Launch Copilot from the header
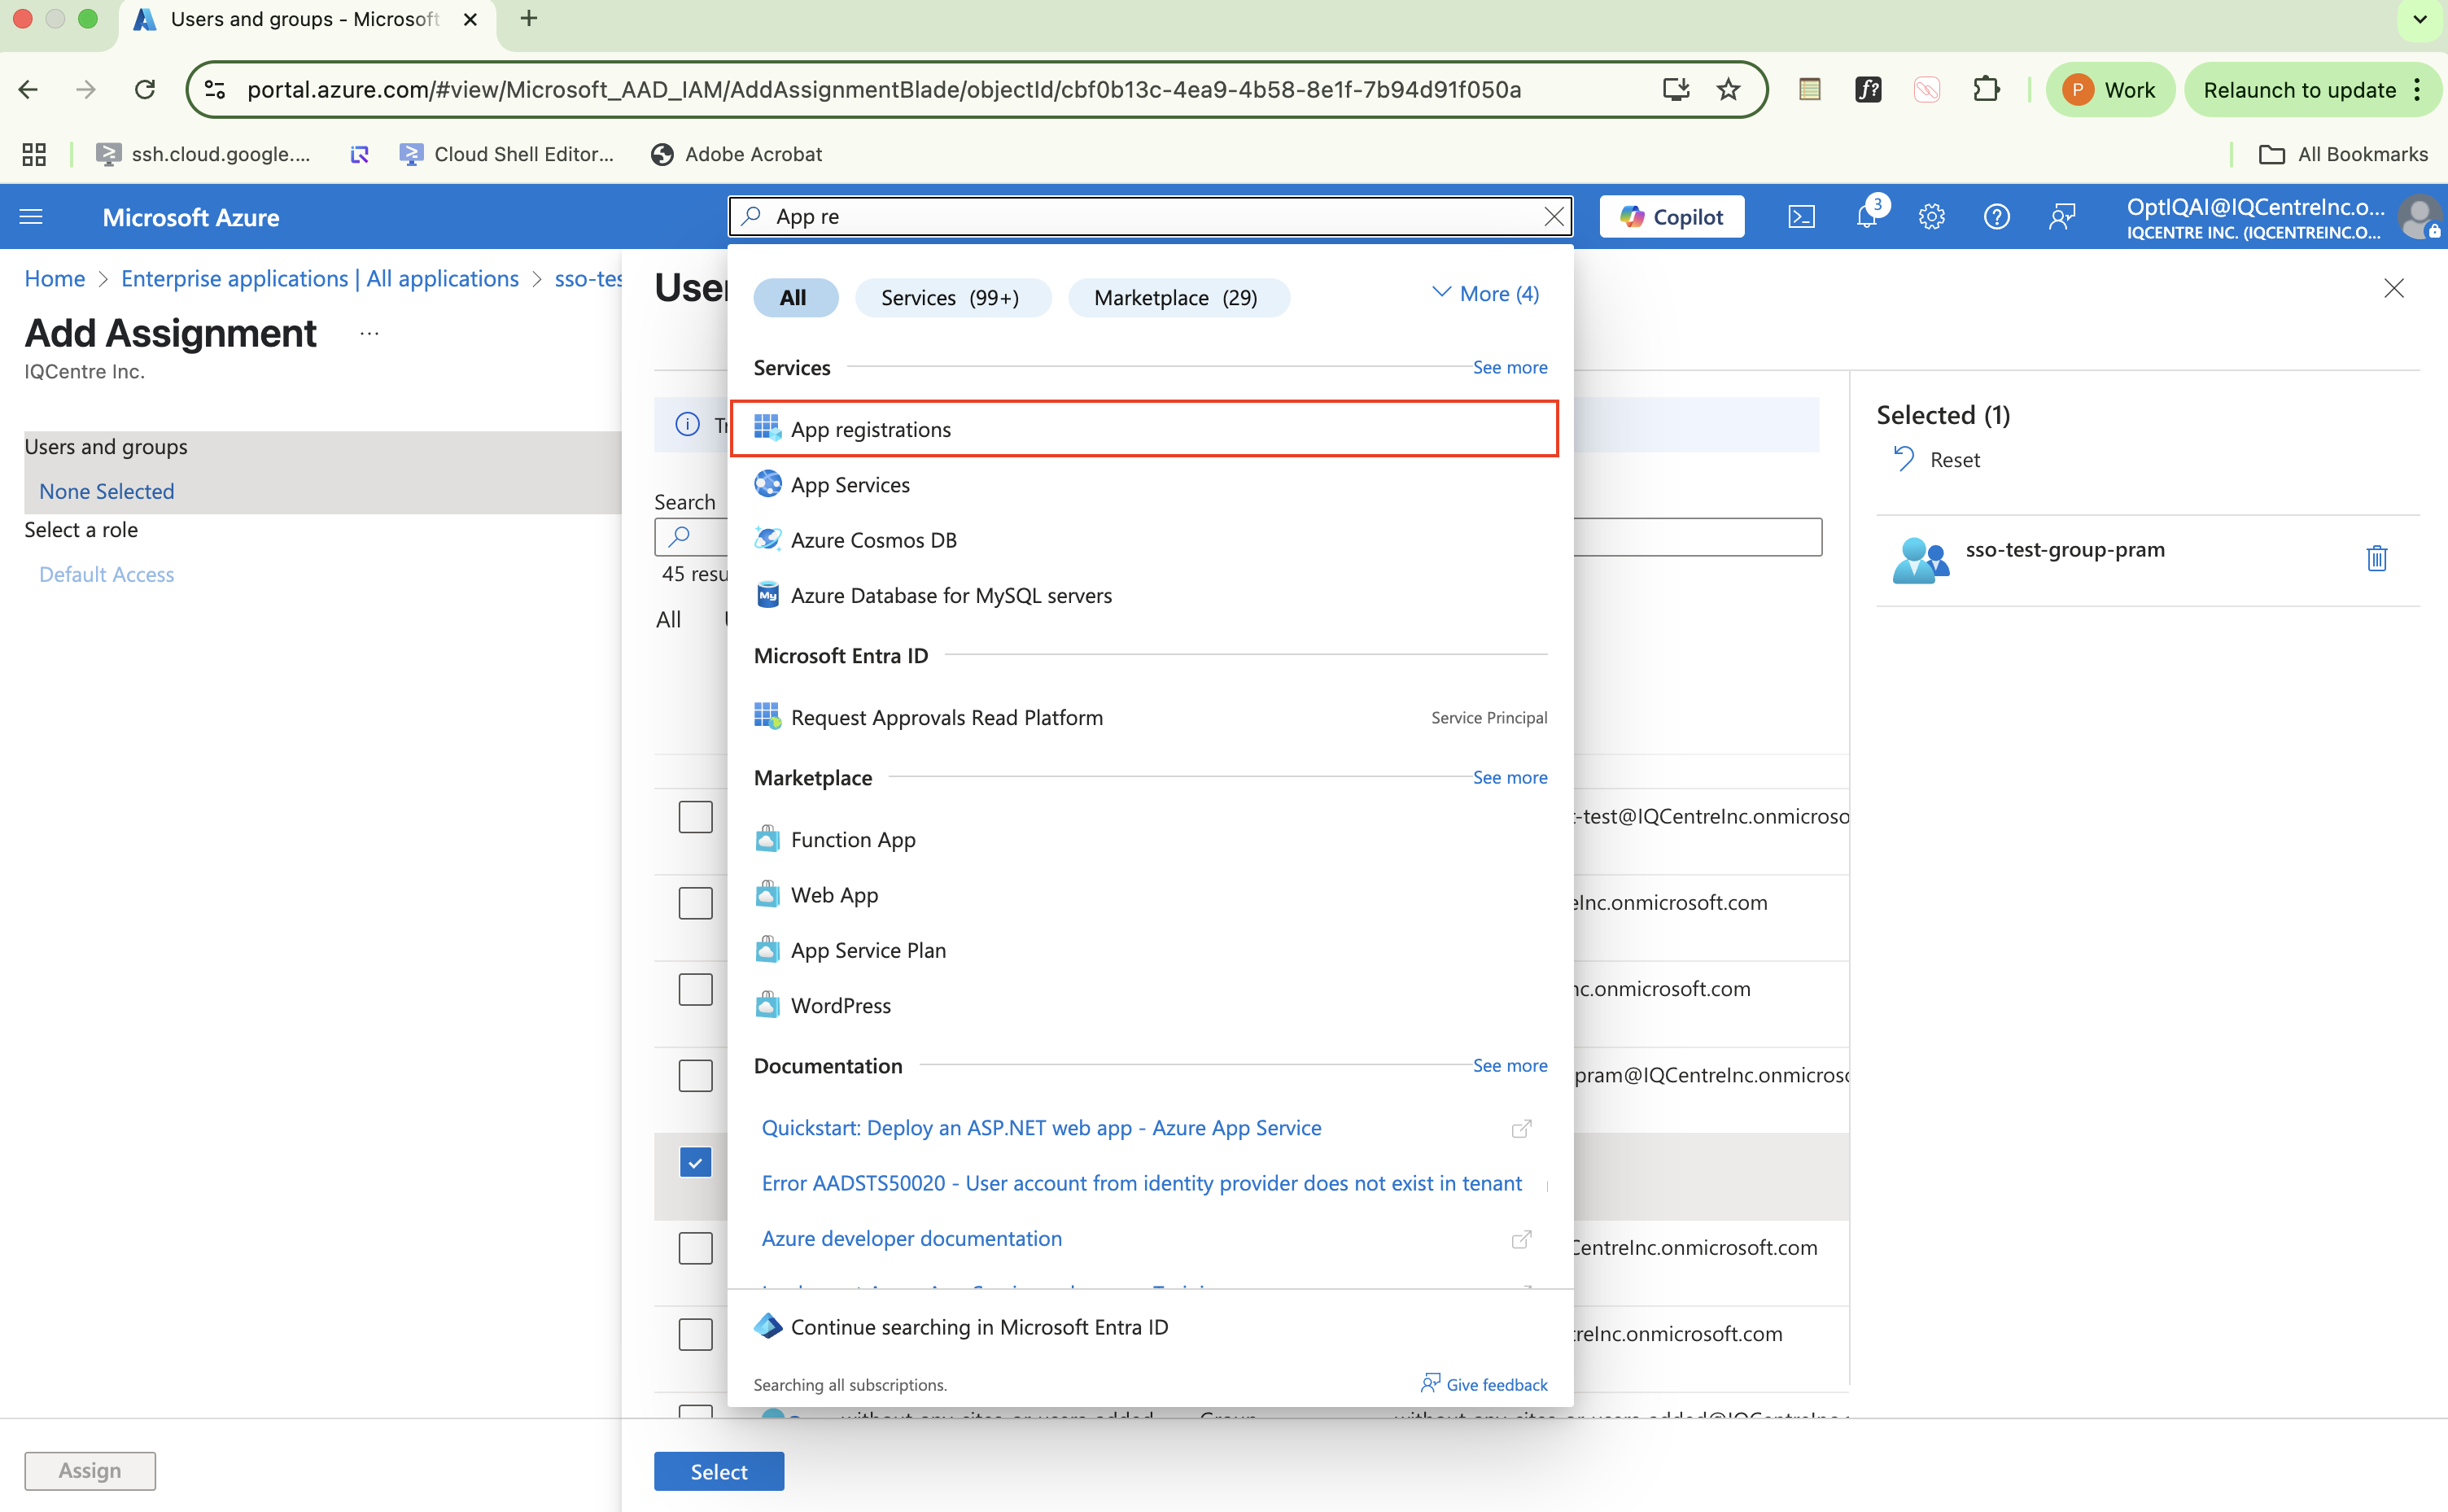 pyautogui.click(x=1671, y=216)
